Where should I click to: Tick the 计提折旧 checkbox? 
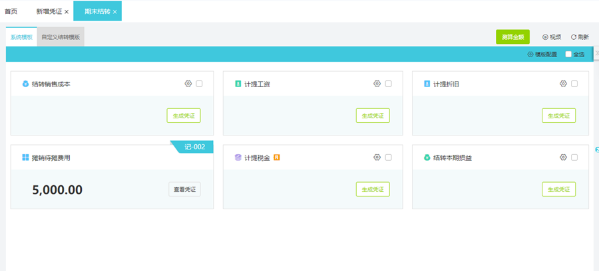(574, 84)
